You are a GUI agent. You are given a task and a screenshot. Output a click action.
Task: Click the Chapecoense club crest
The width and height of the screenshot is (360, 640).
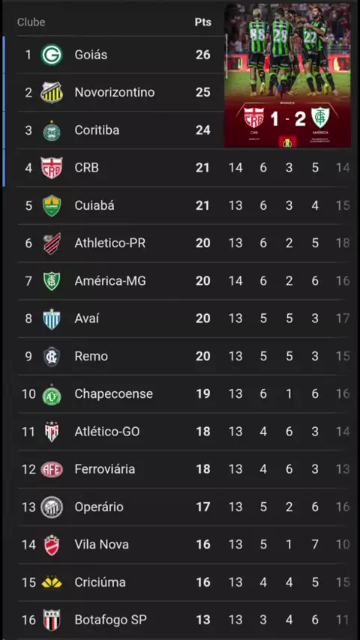coord(52,395)
